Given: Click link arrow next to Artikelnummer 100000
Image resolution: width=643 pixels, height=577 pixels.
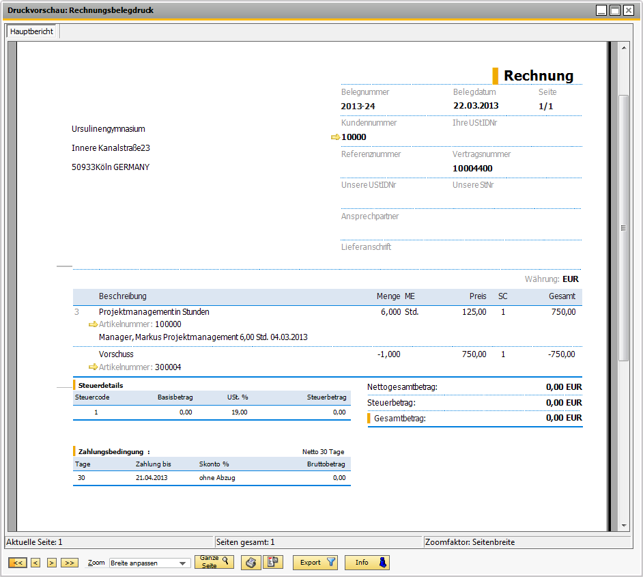Looking at the screenshot, I should click(94, 325).
